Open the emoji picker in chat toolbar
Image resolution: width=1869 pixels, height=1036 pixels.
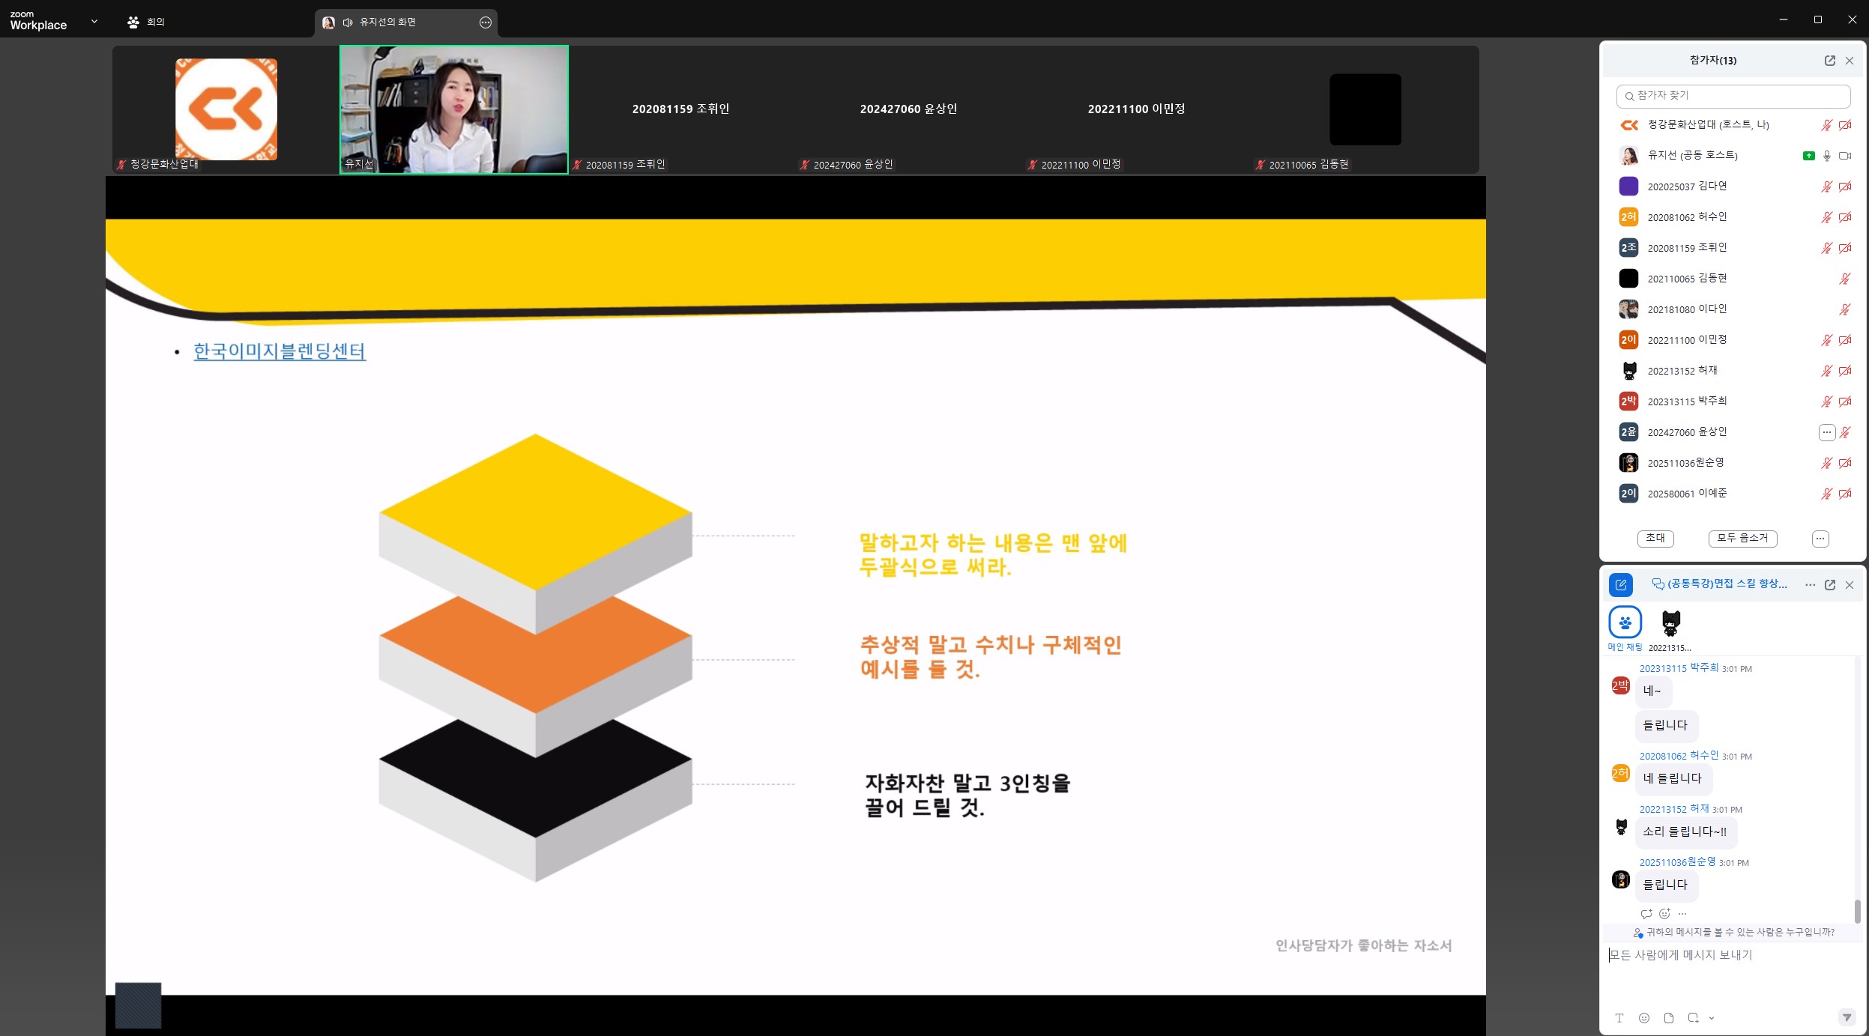pyautogui.click(x=1644, y=1018)
